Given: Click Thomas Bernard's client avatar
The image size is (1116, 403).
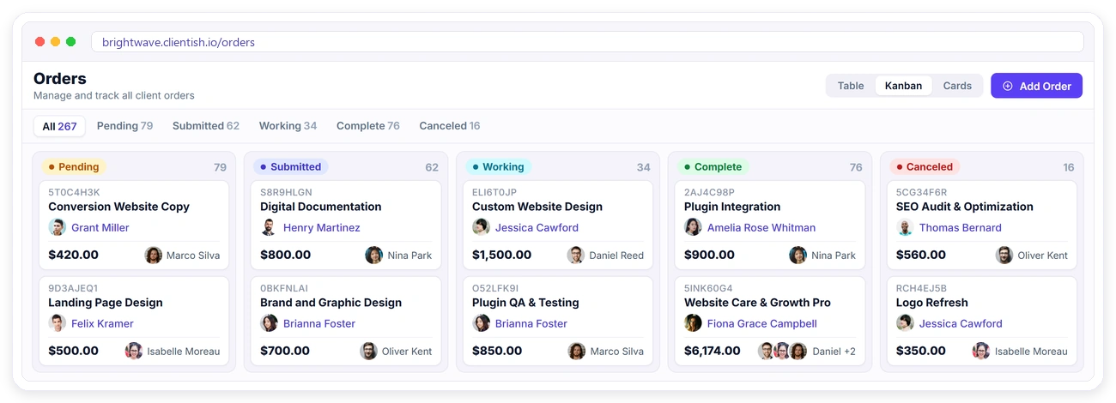Looking at the screenshot, I should [905, 227].
